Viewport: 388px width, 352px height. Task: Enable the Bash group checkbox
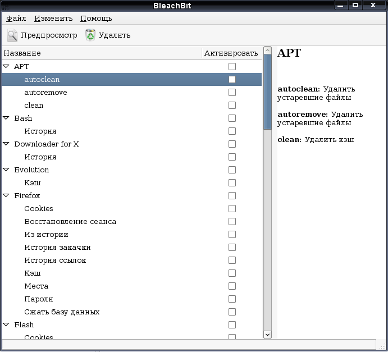(x=232, y=118)
